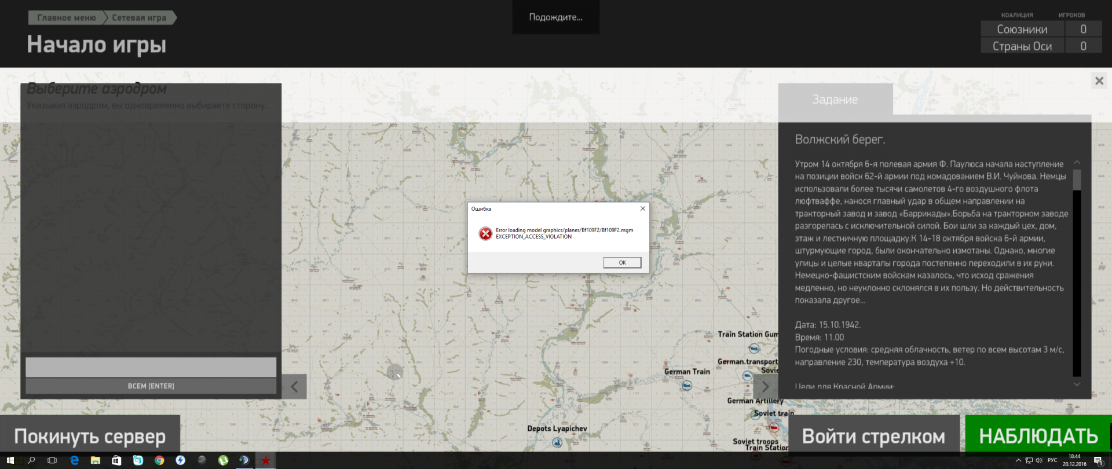Open Windows Store from taskbar
Image resolution: width=1112 pixels, height=469 pixels.
pos(116,460)
